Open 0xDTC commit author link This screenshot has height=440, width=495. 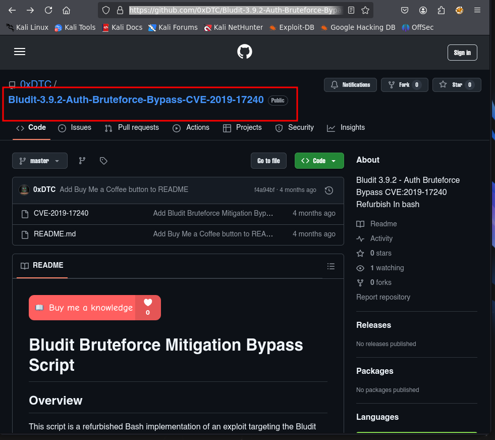[44, 189]
